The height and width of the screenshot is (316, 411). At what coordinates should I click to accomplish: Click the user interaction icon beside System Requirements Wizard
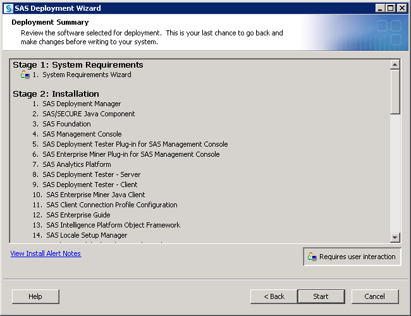coord(25,75)
